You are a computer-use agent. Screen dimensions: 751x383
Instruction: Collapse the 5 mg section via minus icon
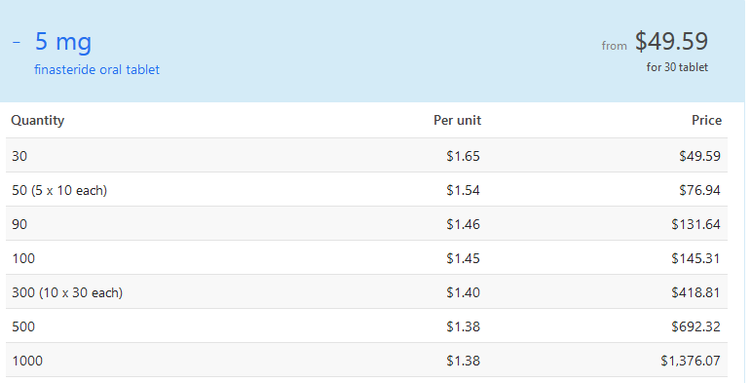click(17, 42)
